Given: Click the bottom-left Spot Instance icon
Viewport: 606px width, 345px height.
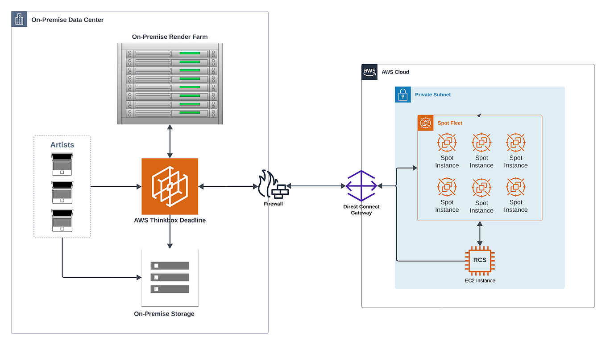Looking at the screenshot, I should coord(447,187).
